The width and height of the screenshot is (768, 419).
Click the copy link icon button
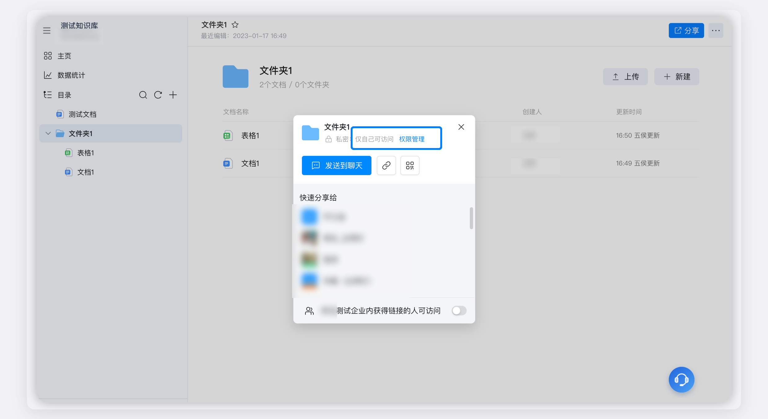[x=386, y=165]
